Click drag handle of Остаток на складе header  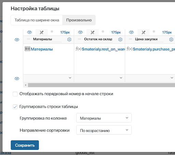pos(79,39)
